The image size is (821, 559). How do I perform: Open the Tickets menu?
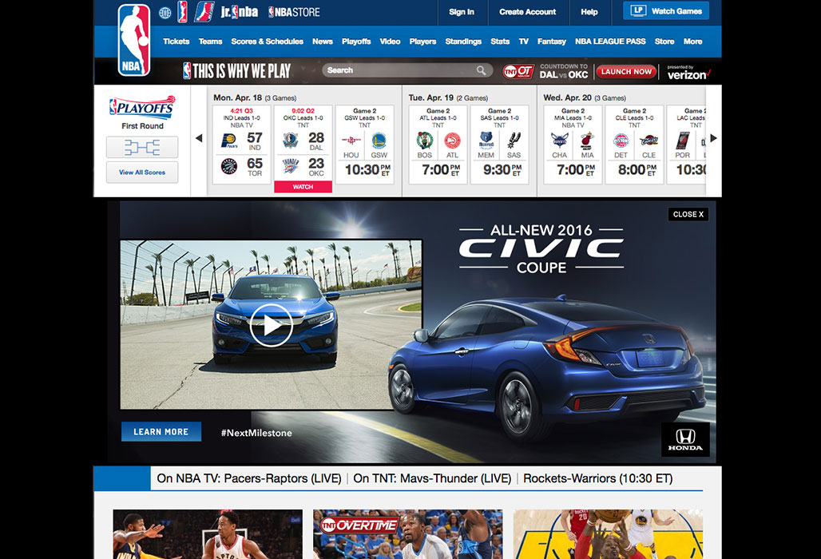pos(176,42)
